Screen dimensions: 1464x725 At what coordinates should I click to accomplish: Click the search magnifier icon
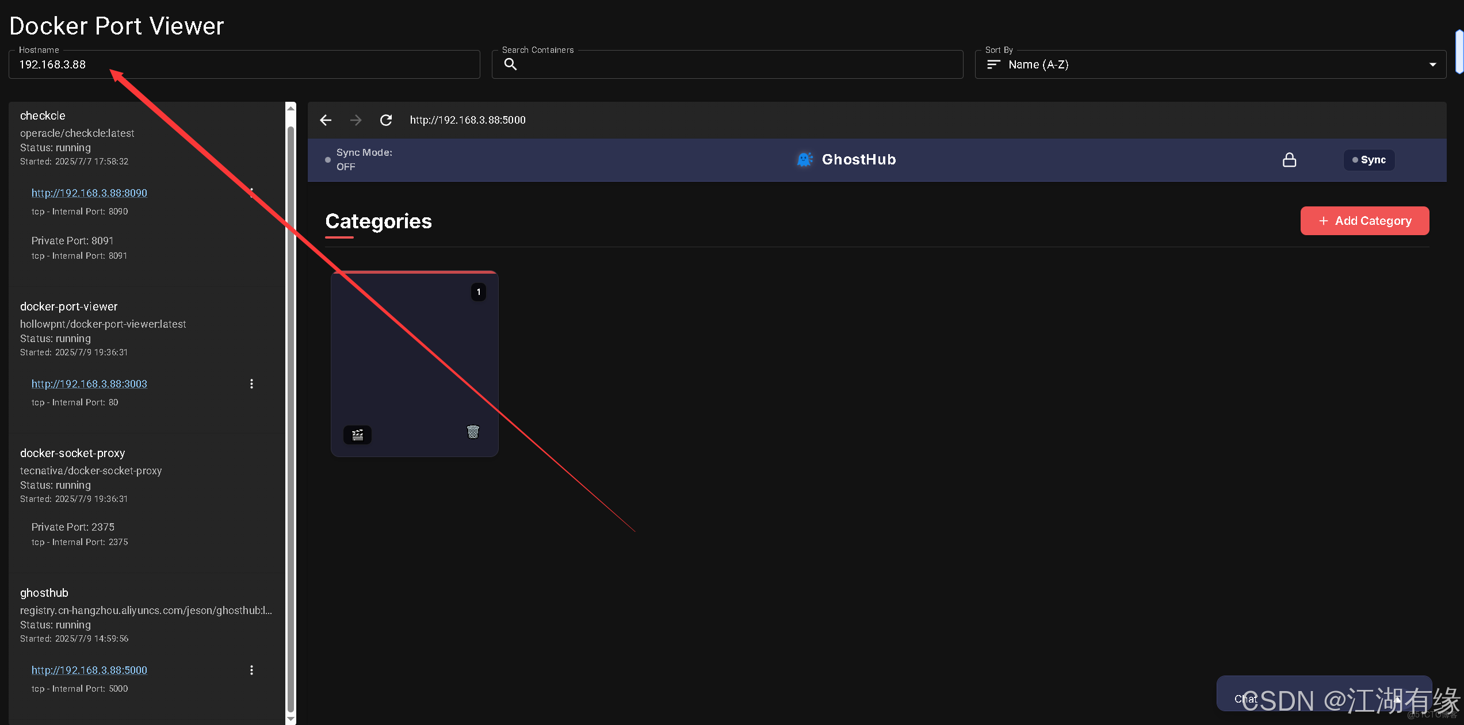pos(510,64)
